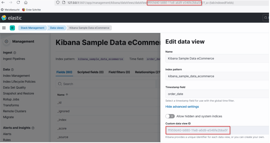
Task: Go to Data views breadcrumb
Action: (x=57, y=28)
